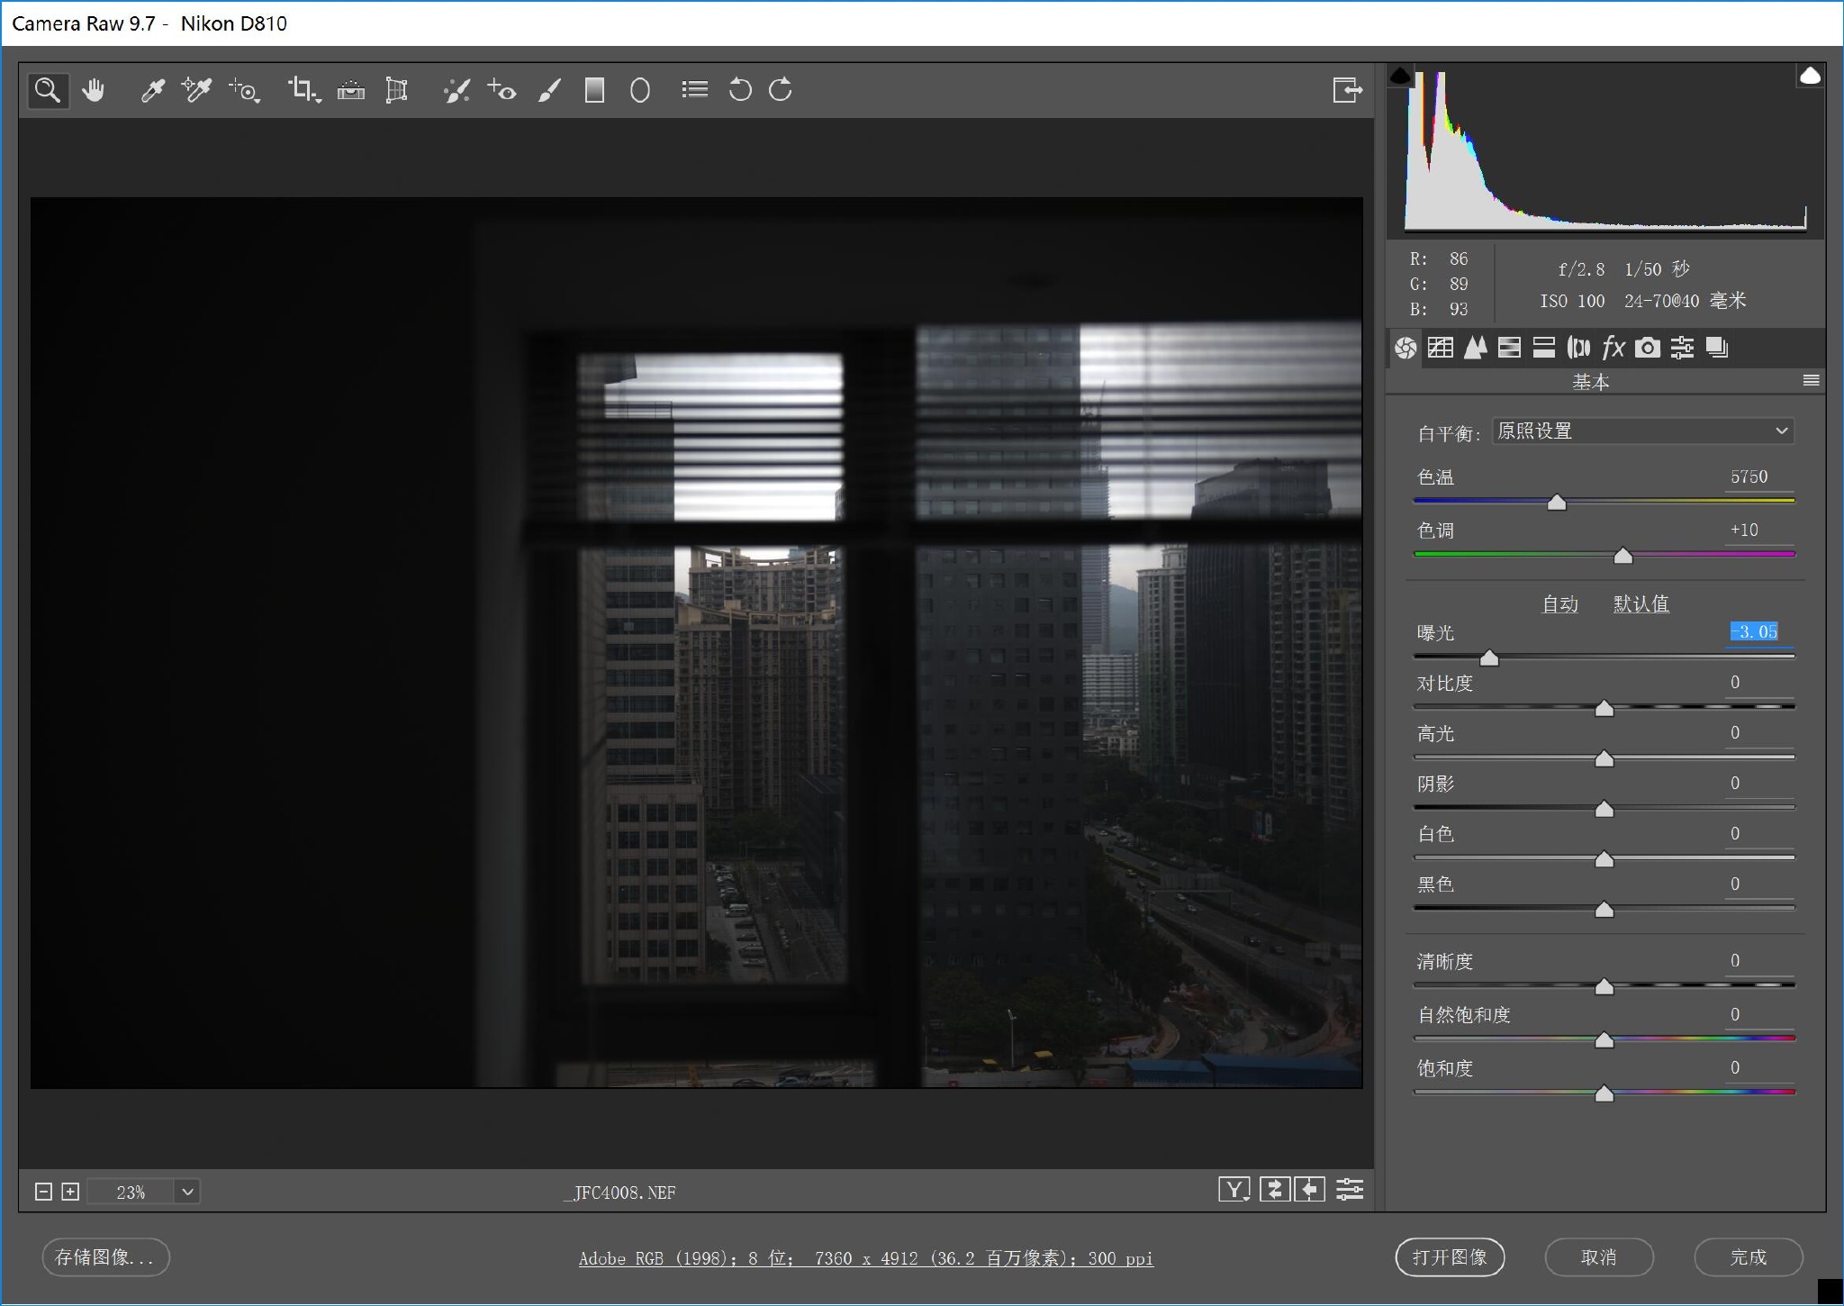1844x1306 pixels.
Task: Select the Targeted Adjustment tool
Action: (x=245, y=90)
